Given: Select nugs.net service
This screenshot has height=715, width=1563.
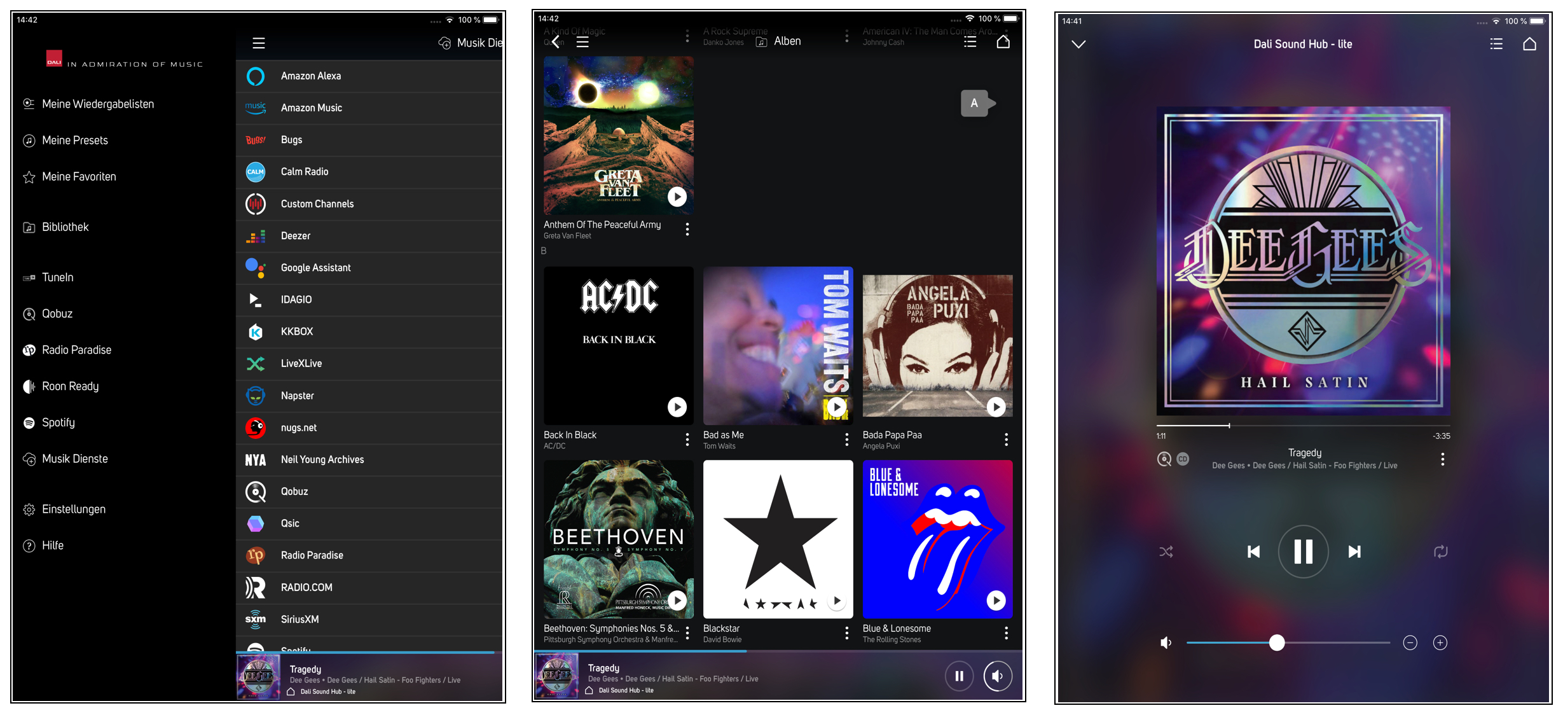Looking at the screenshot, I should (x=369, y=427).
